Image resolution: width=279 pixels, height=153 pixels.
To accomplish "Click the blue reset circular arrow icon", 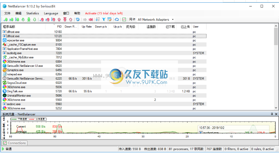I will point(78,20).
